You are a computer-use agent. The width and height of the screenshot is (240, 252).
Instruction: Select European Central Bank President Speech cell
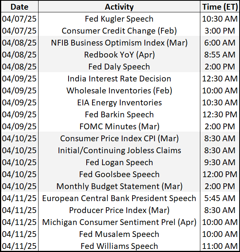click(119, 198)
